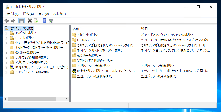Select 公開キーのポリシー text in the tree
Viewport: 221px width, 112px height.
(27, 53)
